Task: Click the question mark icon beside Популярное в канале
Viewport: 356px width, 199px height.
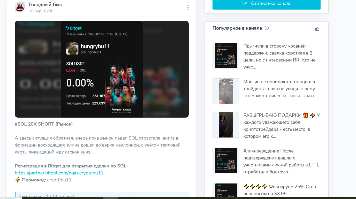Action: coord(267,28)
